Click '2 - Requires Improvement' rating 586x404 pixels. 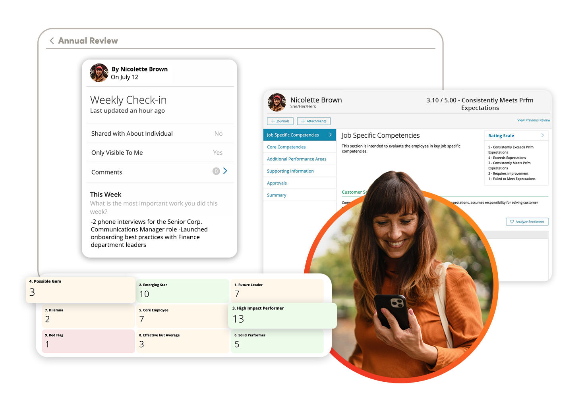point(509,173)
